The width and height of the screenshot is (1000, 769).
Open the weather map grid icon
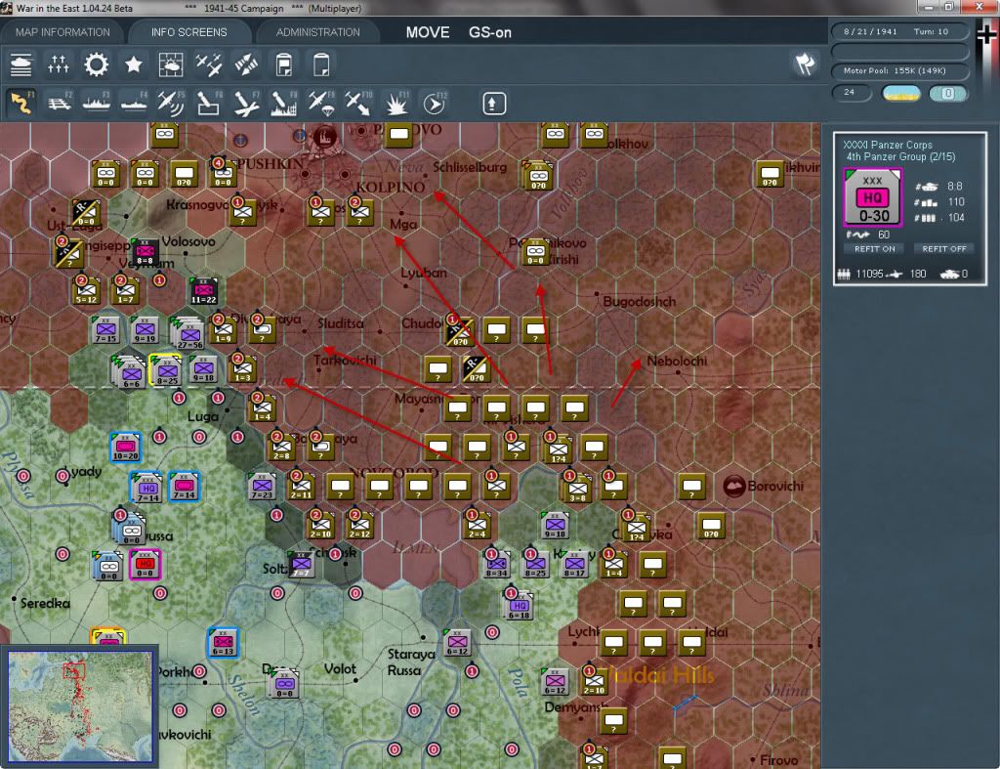171,64
